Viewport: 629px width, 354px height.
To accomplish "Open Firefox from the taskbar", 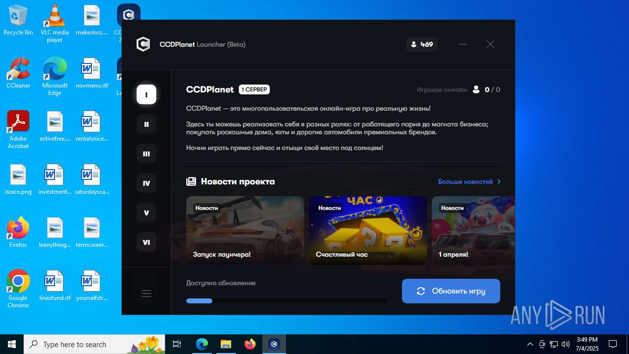I will 250,344.
